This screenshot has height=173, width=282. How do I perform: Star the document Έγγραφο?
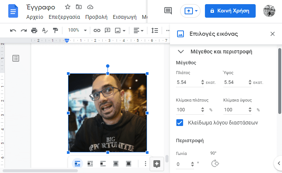(67, 7)
